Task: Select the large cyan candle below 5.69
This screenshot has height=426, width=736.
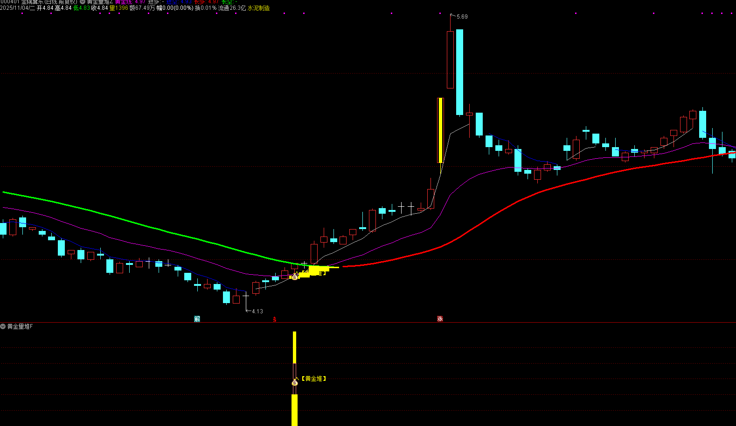Action: click(459, 72)
